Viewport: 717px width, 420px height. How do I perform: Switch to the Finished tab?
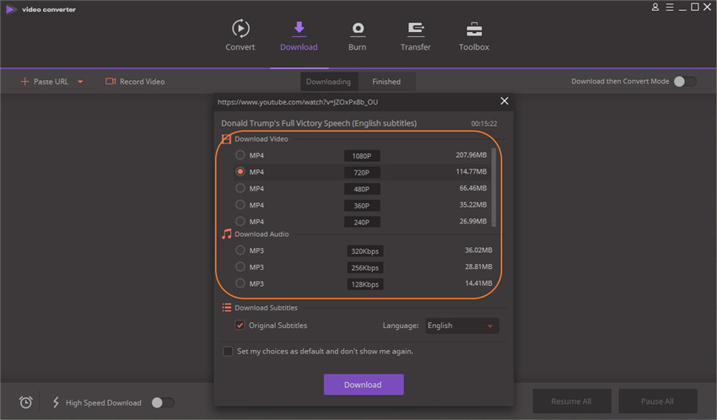click(386, 81)
